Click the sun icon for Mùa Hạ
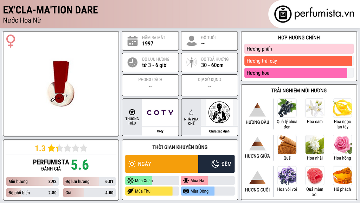 (x=186, y=181)
